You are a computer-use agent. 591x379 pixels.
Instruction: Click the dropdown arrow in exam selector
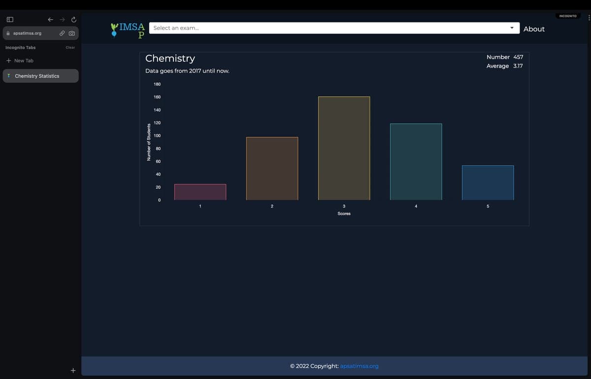coord(512,28)
